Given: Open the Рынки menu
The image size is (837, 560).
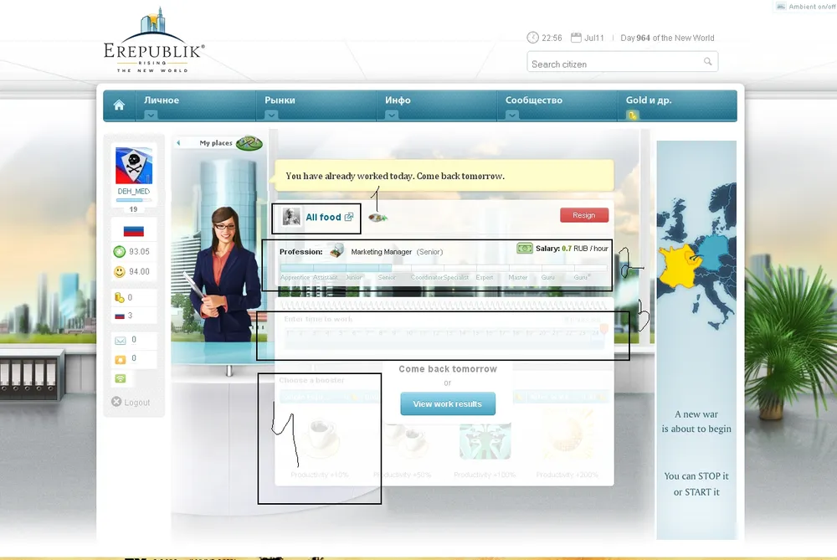Looking at the screenshot, I should [x=280, y=100].
